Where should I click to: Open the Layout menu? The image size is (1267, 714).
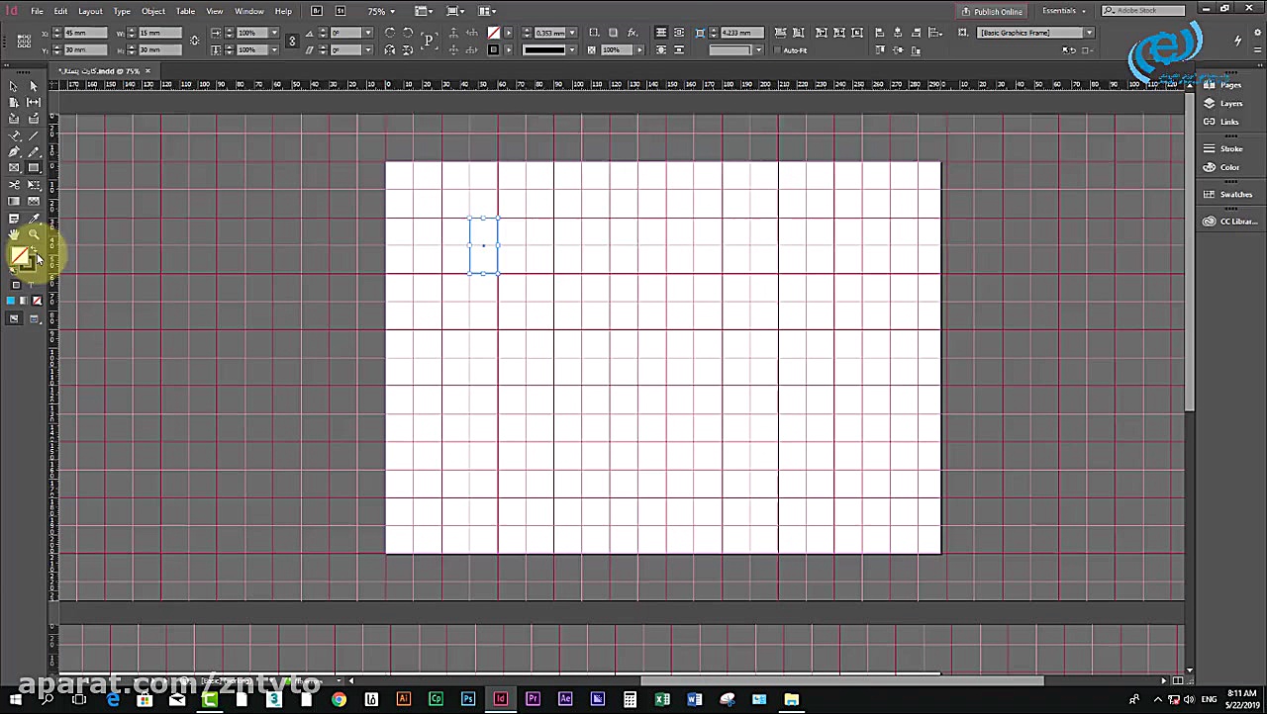[90, 11]
